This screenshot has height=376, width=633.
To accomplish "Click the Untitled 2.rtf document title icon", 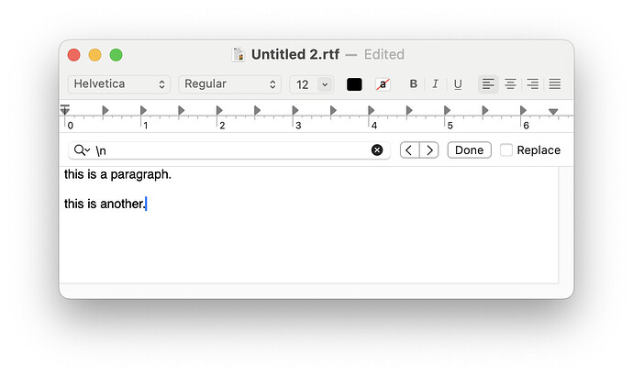I will (x=239, y=55).
